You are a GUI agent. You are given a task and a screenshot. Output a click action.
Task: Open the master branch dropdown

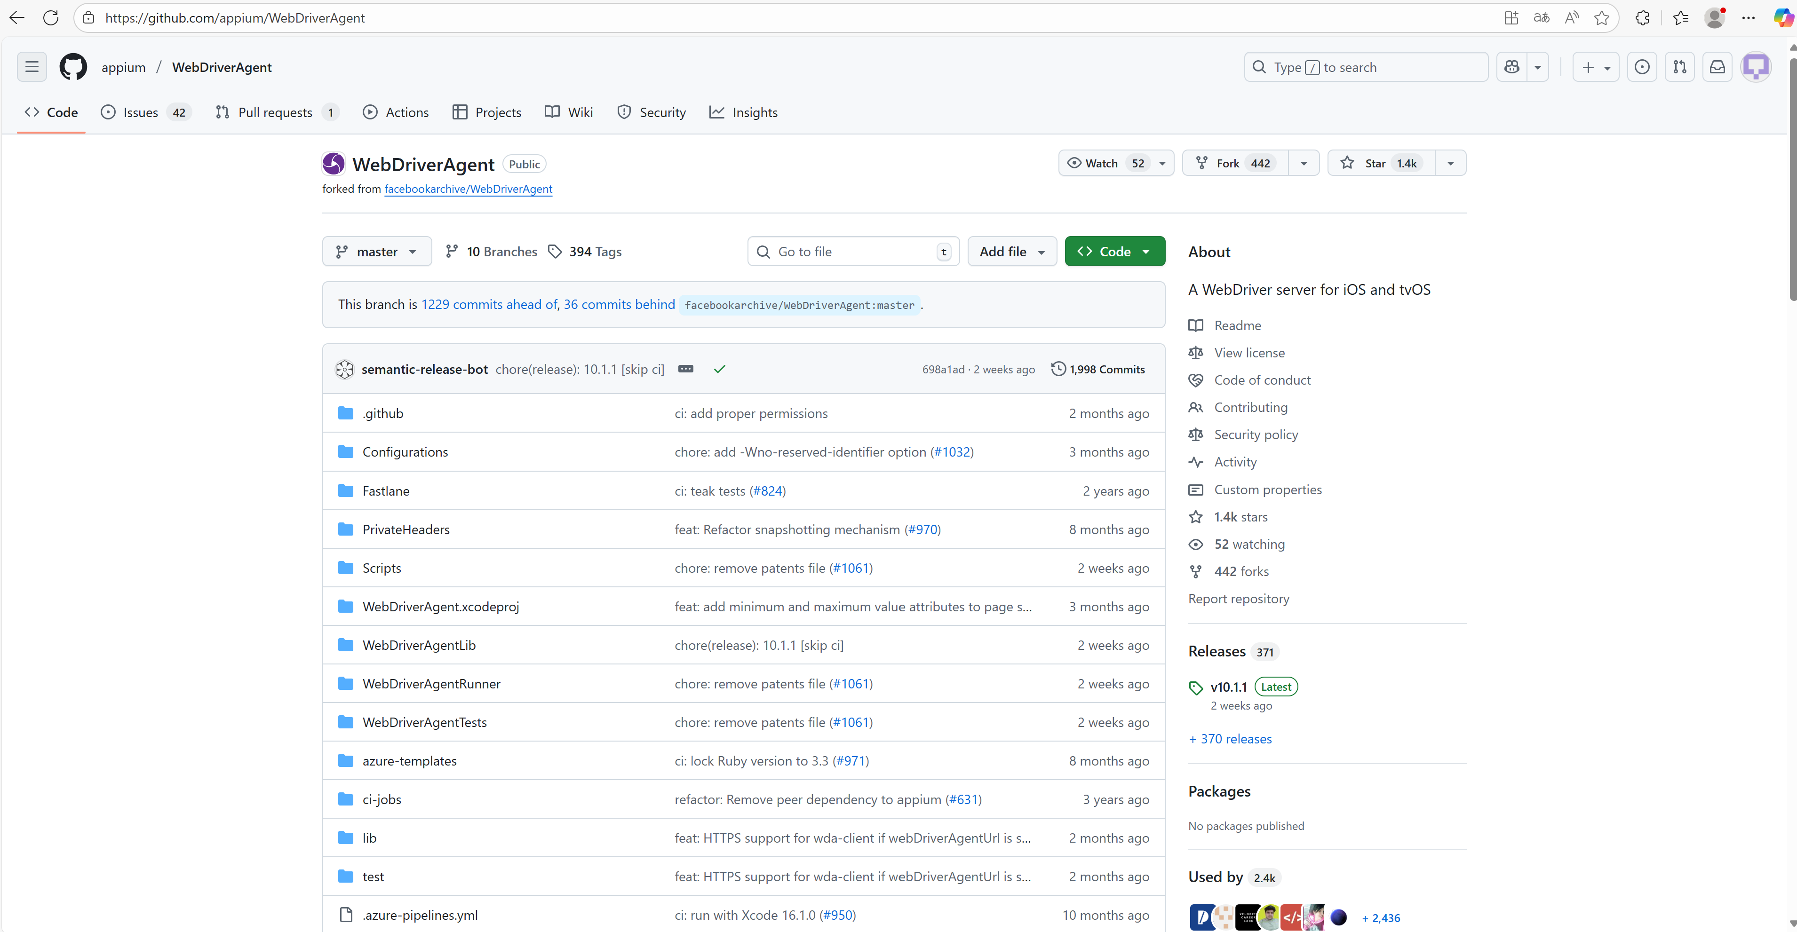[377, 252]
